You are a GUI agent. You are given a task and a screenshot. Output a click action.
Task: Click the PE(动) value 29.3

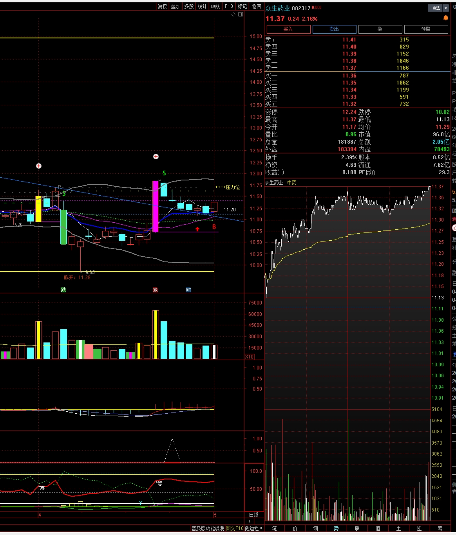(x=444, y=172)
